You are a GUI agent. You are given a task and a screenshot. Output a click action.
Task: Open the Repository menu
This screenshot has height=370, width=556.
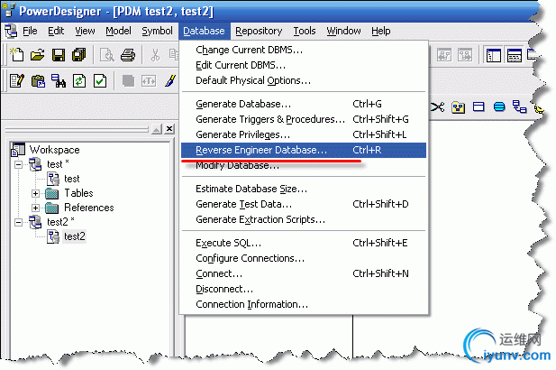point(259,32)
